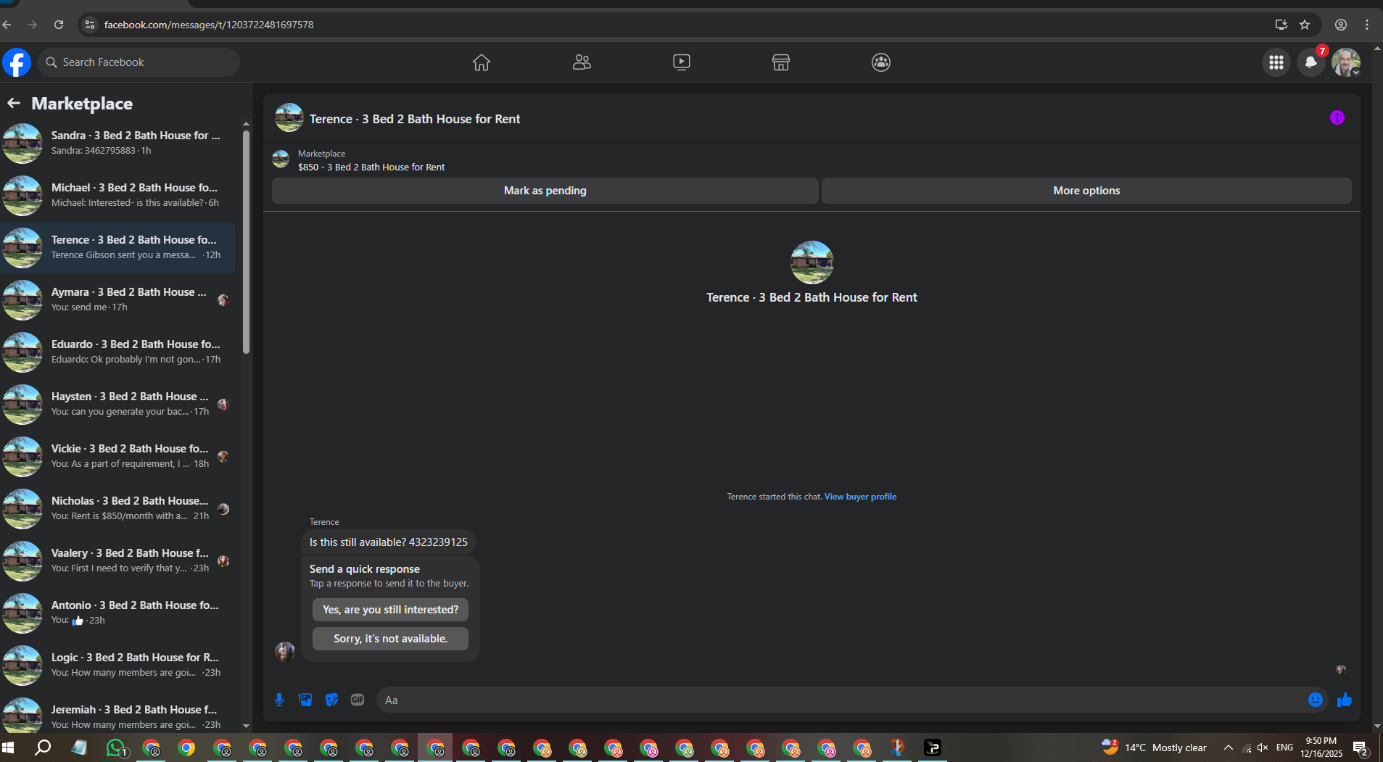Click the address bar URL

click(x=209, y=25)
